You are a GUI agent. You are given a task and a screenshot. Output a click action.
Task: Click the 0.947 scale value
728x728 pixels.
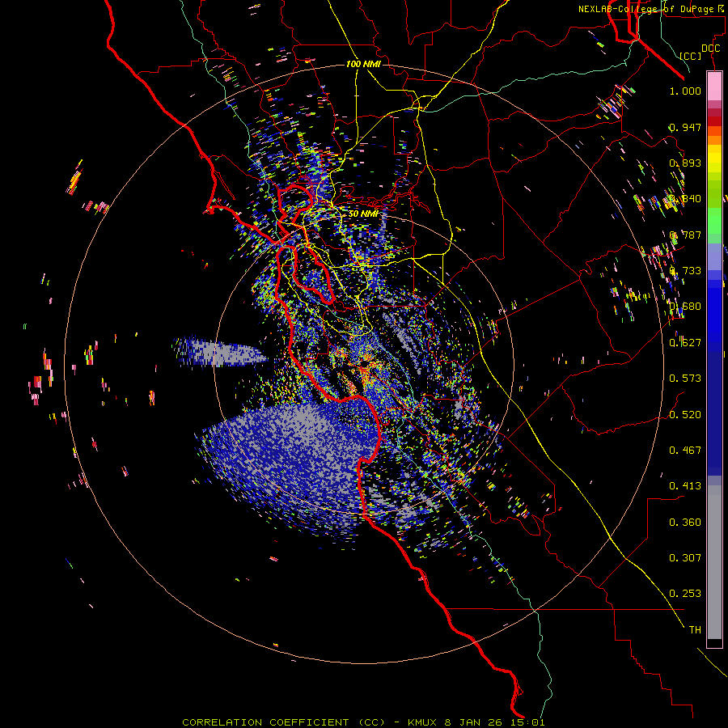685,127
